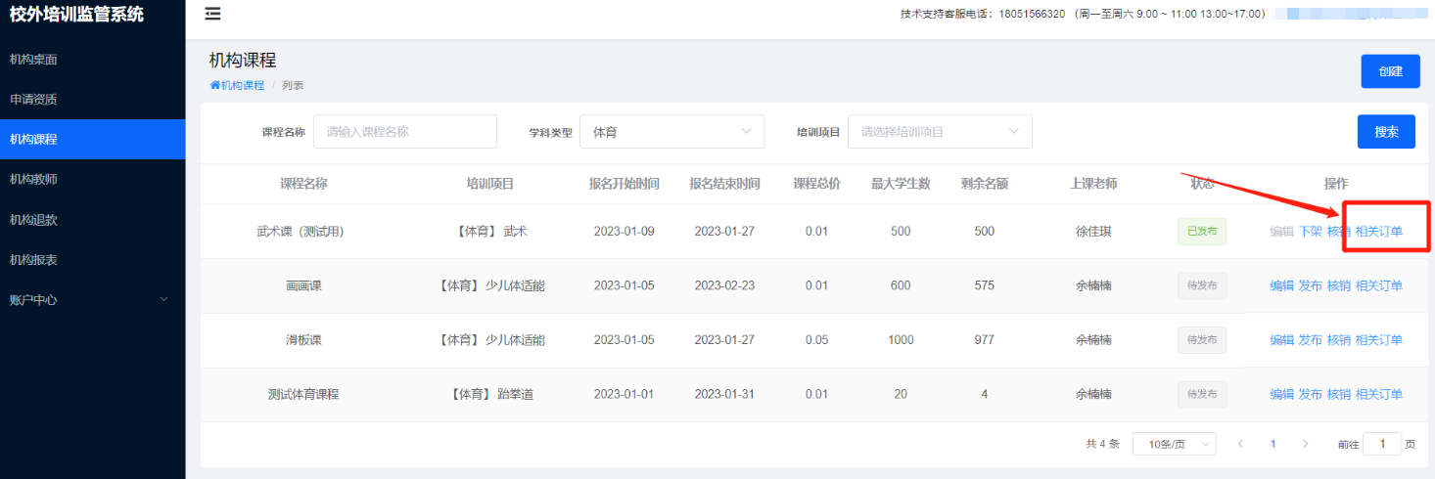Change the 10条/页 page size selector
The width and height of the screenshot is (1435, 479).
coord(1174,444)
